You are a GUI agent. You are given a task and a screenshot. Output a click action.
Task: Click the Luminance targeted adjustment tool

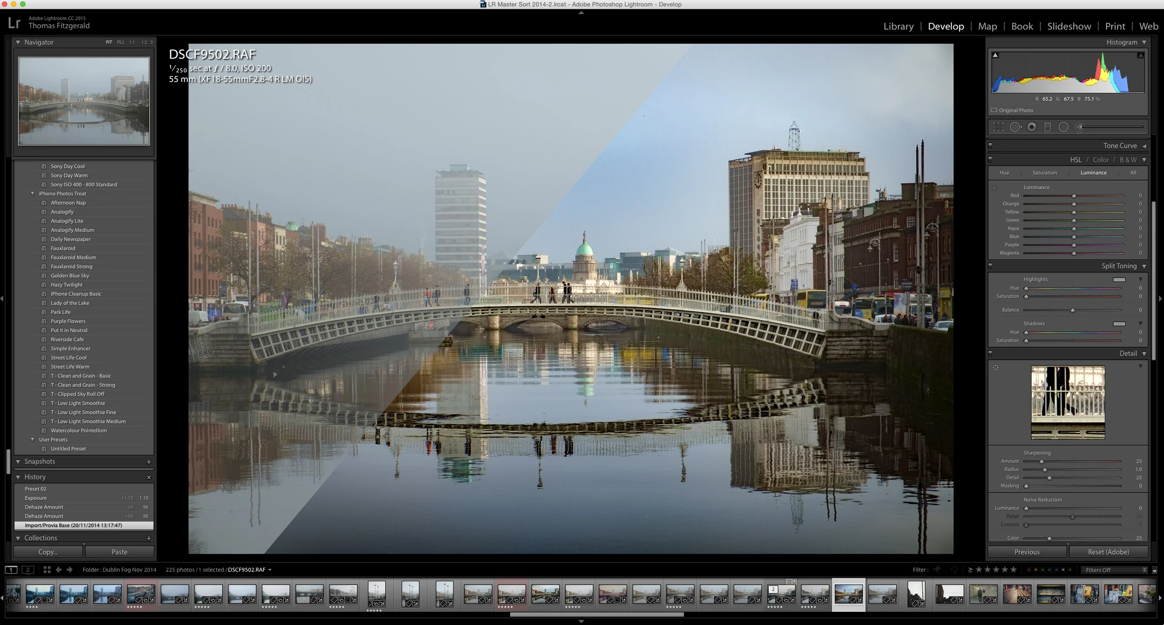[x=994, y=188]
